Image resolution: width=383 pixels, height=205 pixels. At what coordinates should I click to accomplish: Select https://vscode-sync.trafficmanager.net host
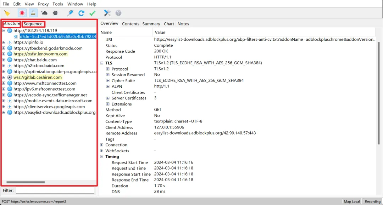click(x=50, y=95)
